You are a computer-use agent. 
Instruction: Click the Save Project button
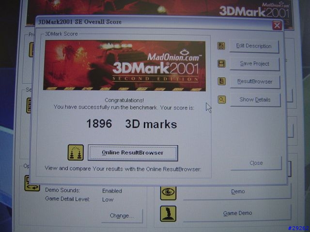(x=255, y=64)
